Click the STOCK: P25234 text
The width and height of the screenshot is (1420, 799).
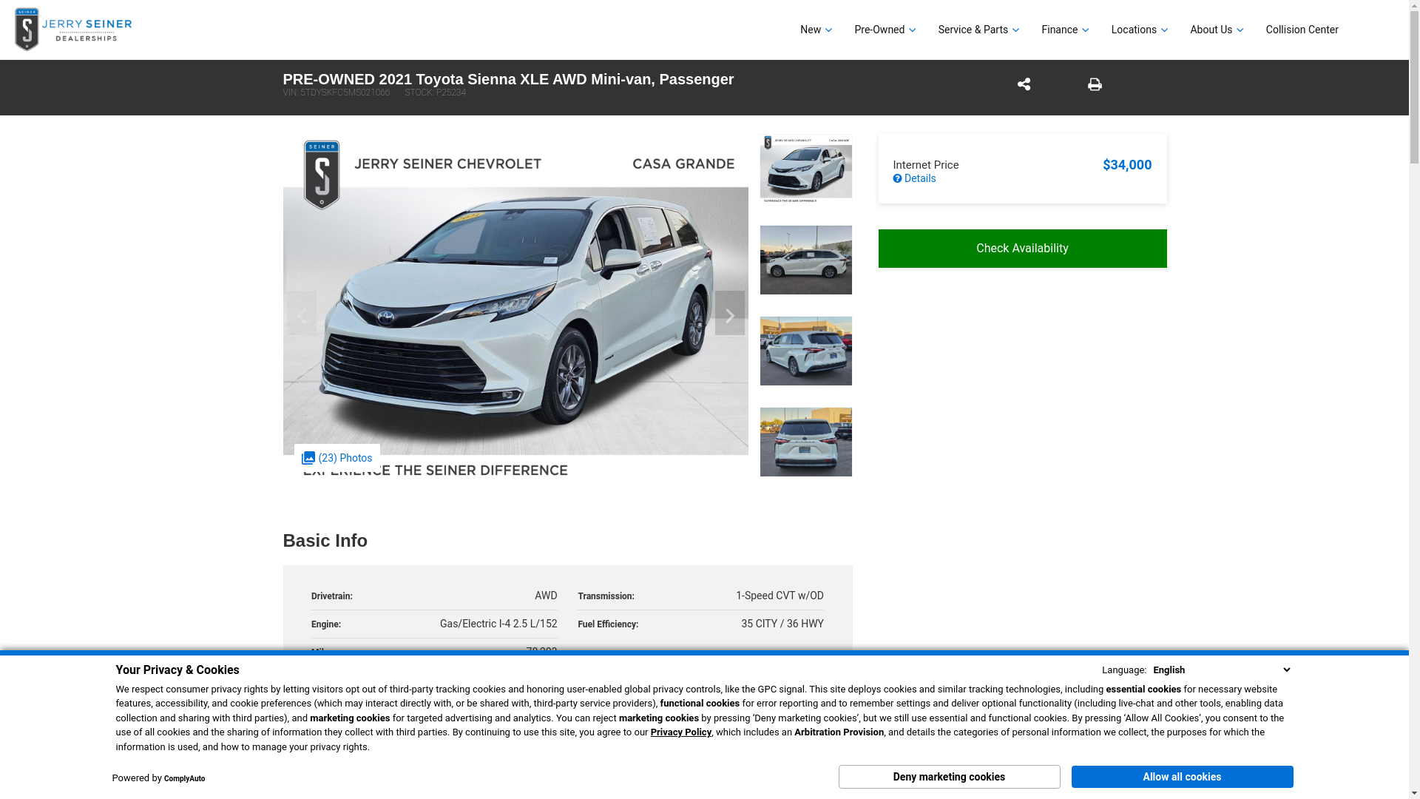[x=435, y=92]
